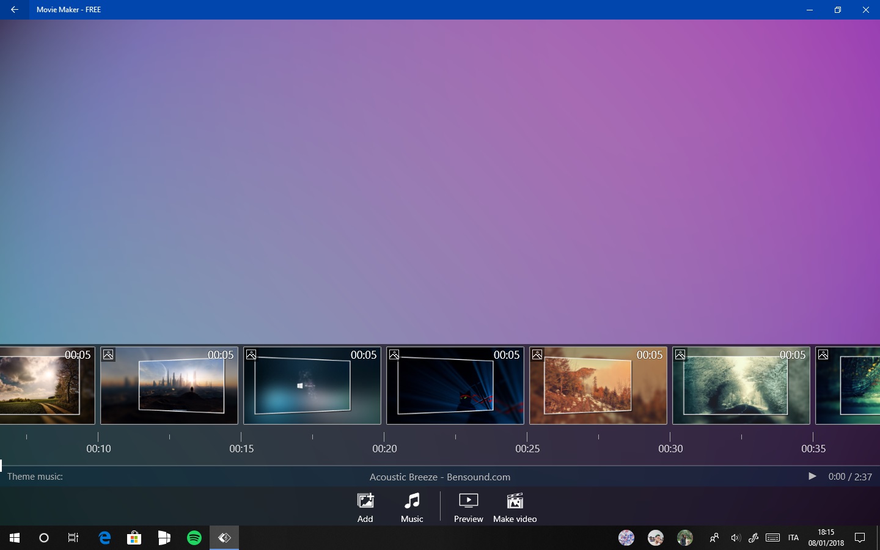The image size is (880, 550).
Task: Open the Action Center notifications
Action: point(860,538)
